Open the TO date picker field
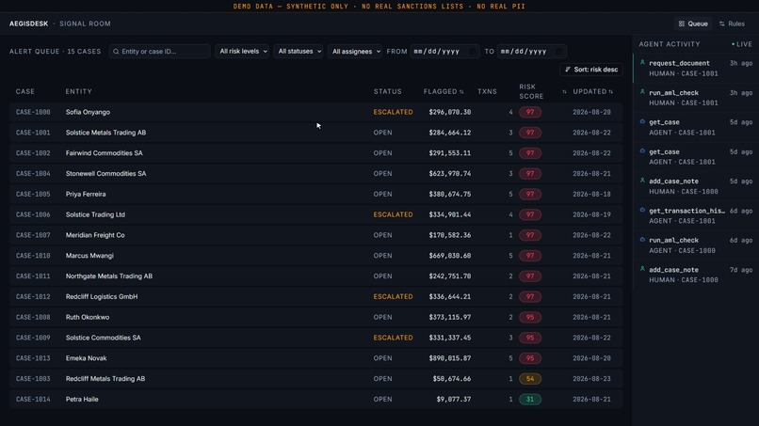Viewport: 759px width, 426px height. coord(531,52)
